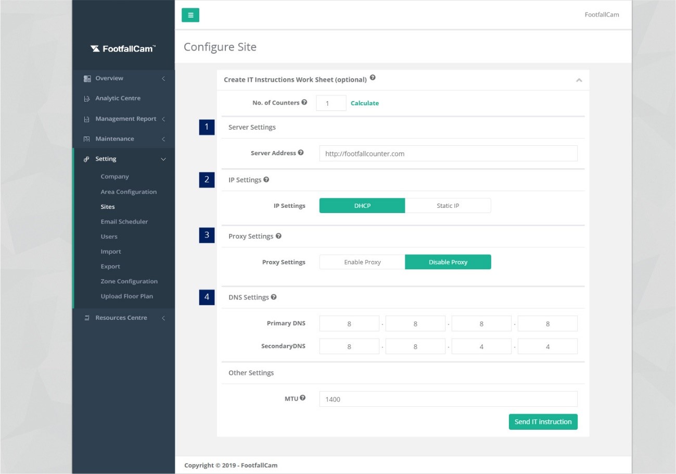
Task: Click the Server Address input field
Action: pyautogui.click(x=448, y=154)
